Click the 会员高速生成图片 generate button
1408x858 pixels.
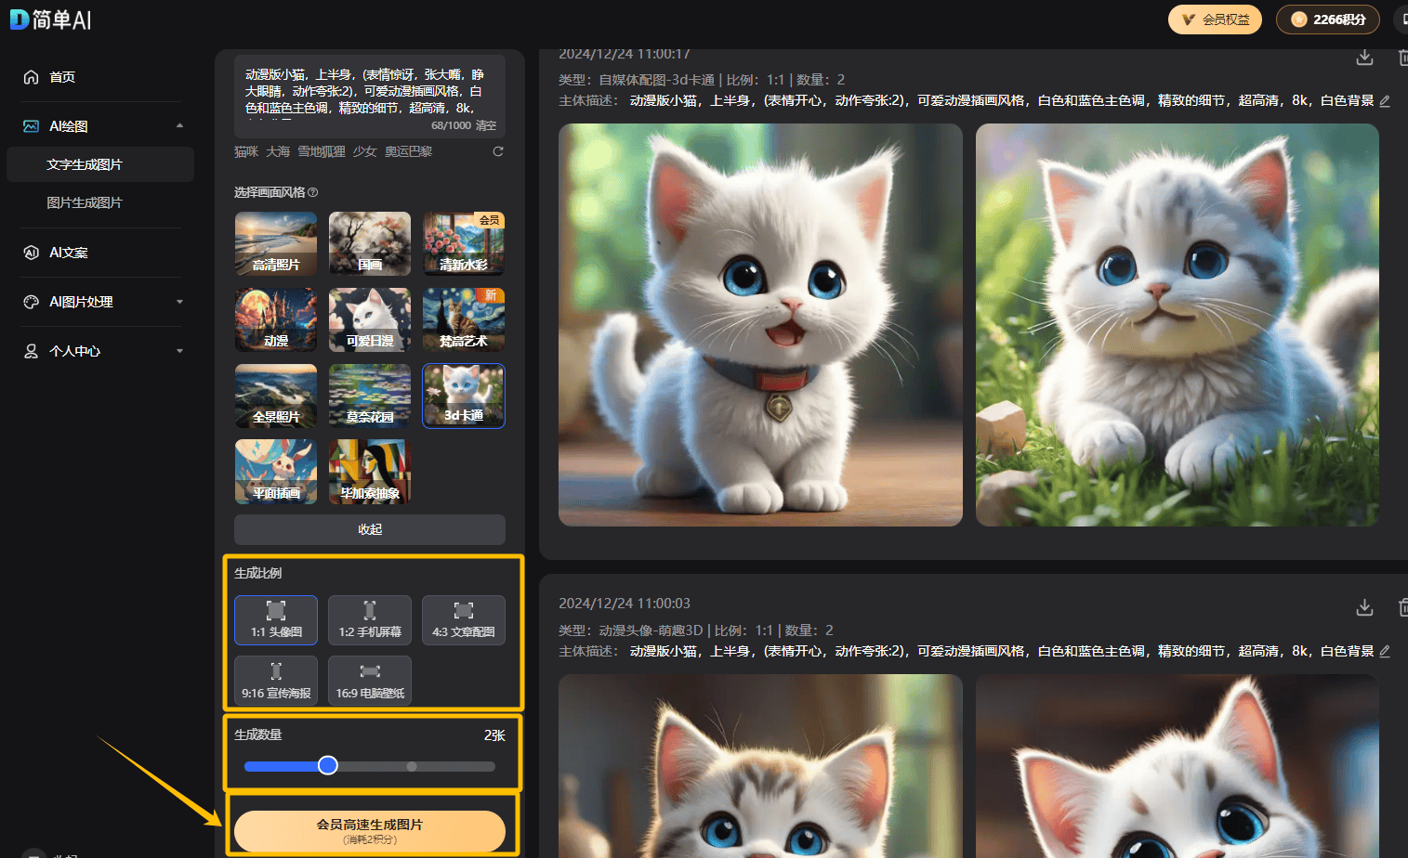tap(370, 830)
